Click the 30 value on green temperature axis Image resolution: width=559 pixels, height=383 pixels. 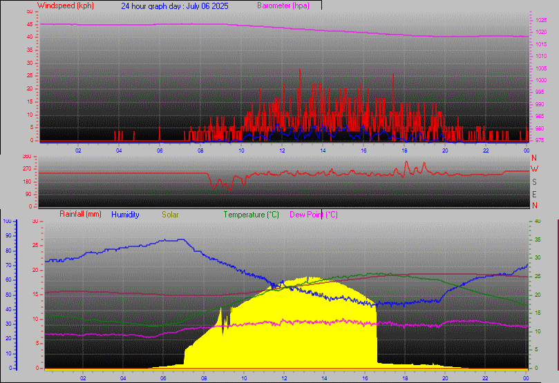pos(538,257)
